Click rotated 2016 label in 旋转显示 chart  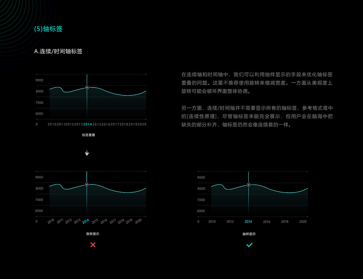(x=104, y=221)
